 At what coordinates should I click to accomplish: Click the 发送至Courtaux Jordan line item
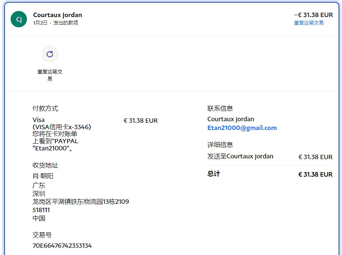[240, 156]
